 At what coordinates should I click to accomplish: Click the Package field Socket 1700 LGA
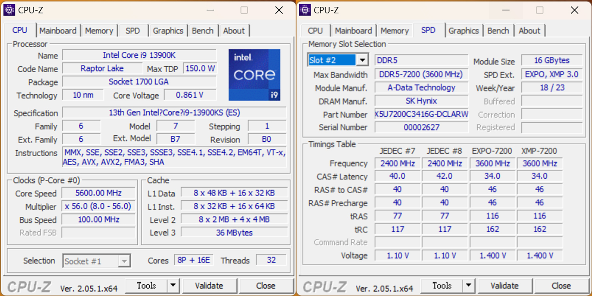139,82
